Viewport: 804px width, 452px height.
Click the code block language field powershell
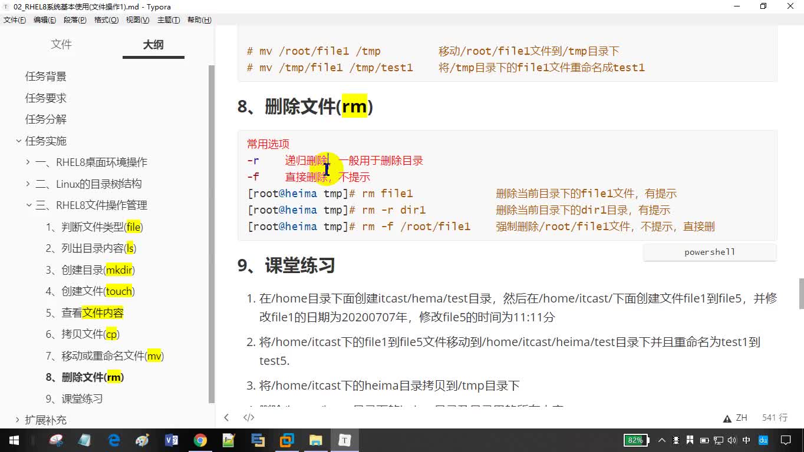pyautogui.click(x=710, y=252)
